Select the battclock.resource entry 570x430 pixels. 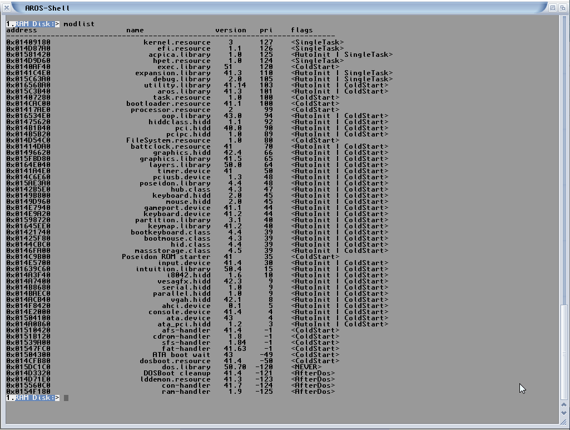(171, 146)
